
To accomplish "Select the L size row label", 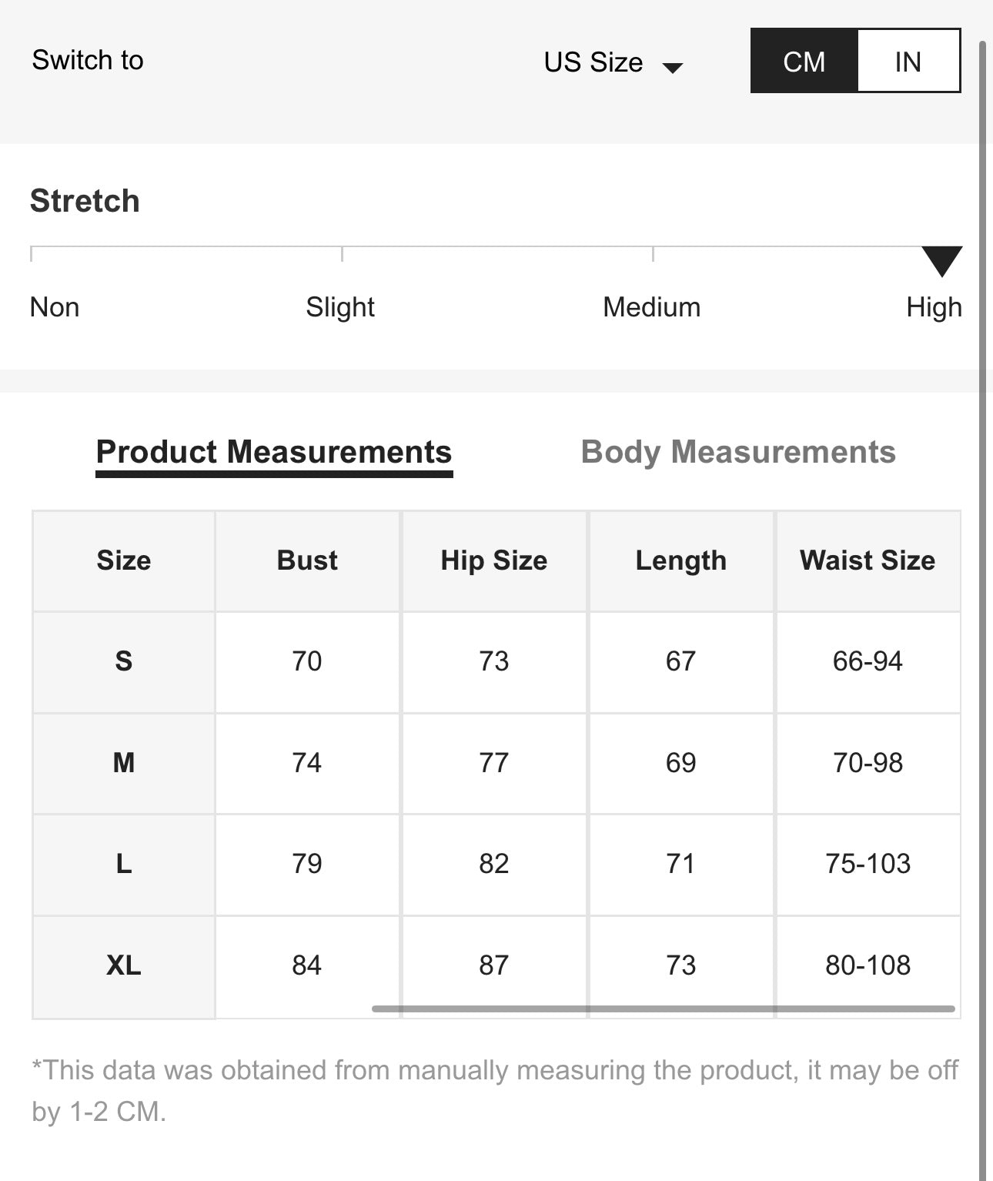I will [x=124, y=864].
